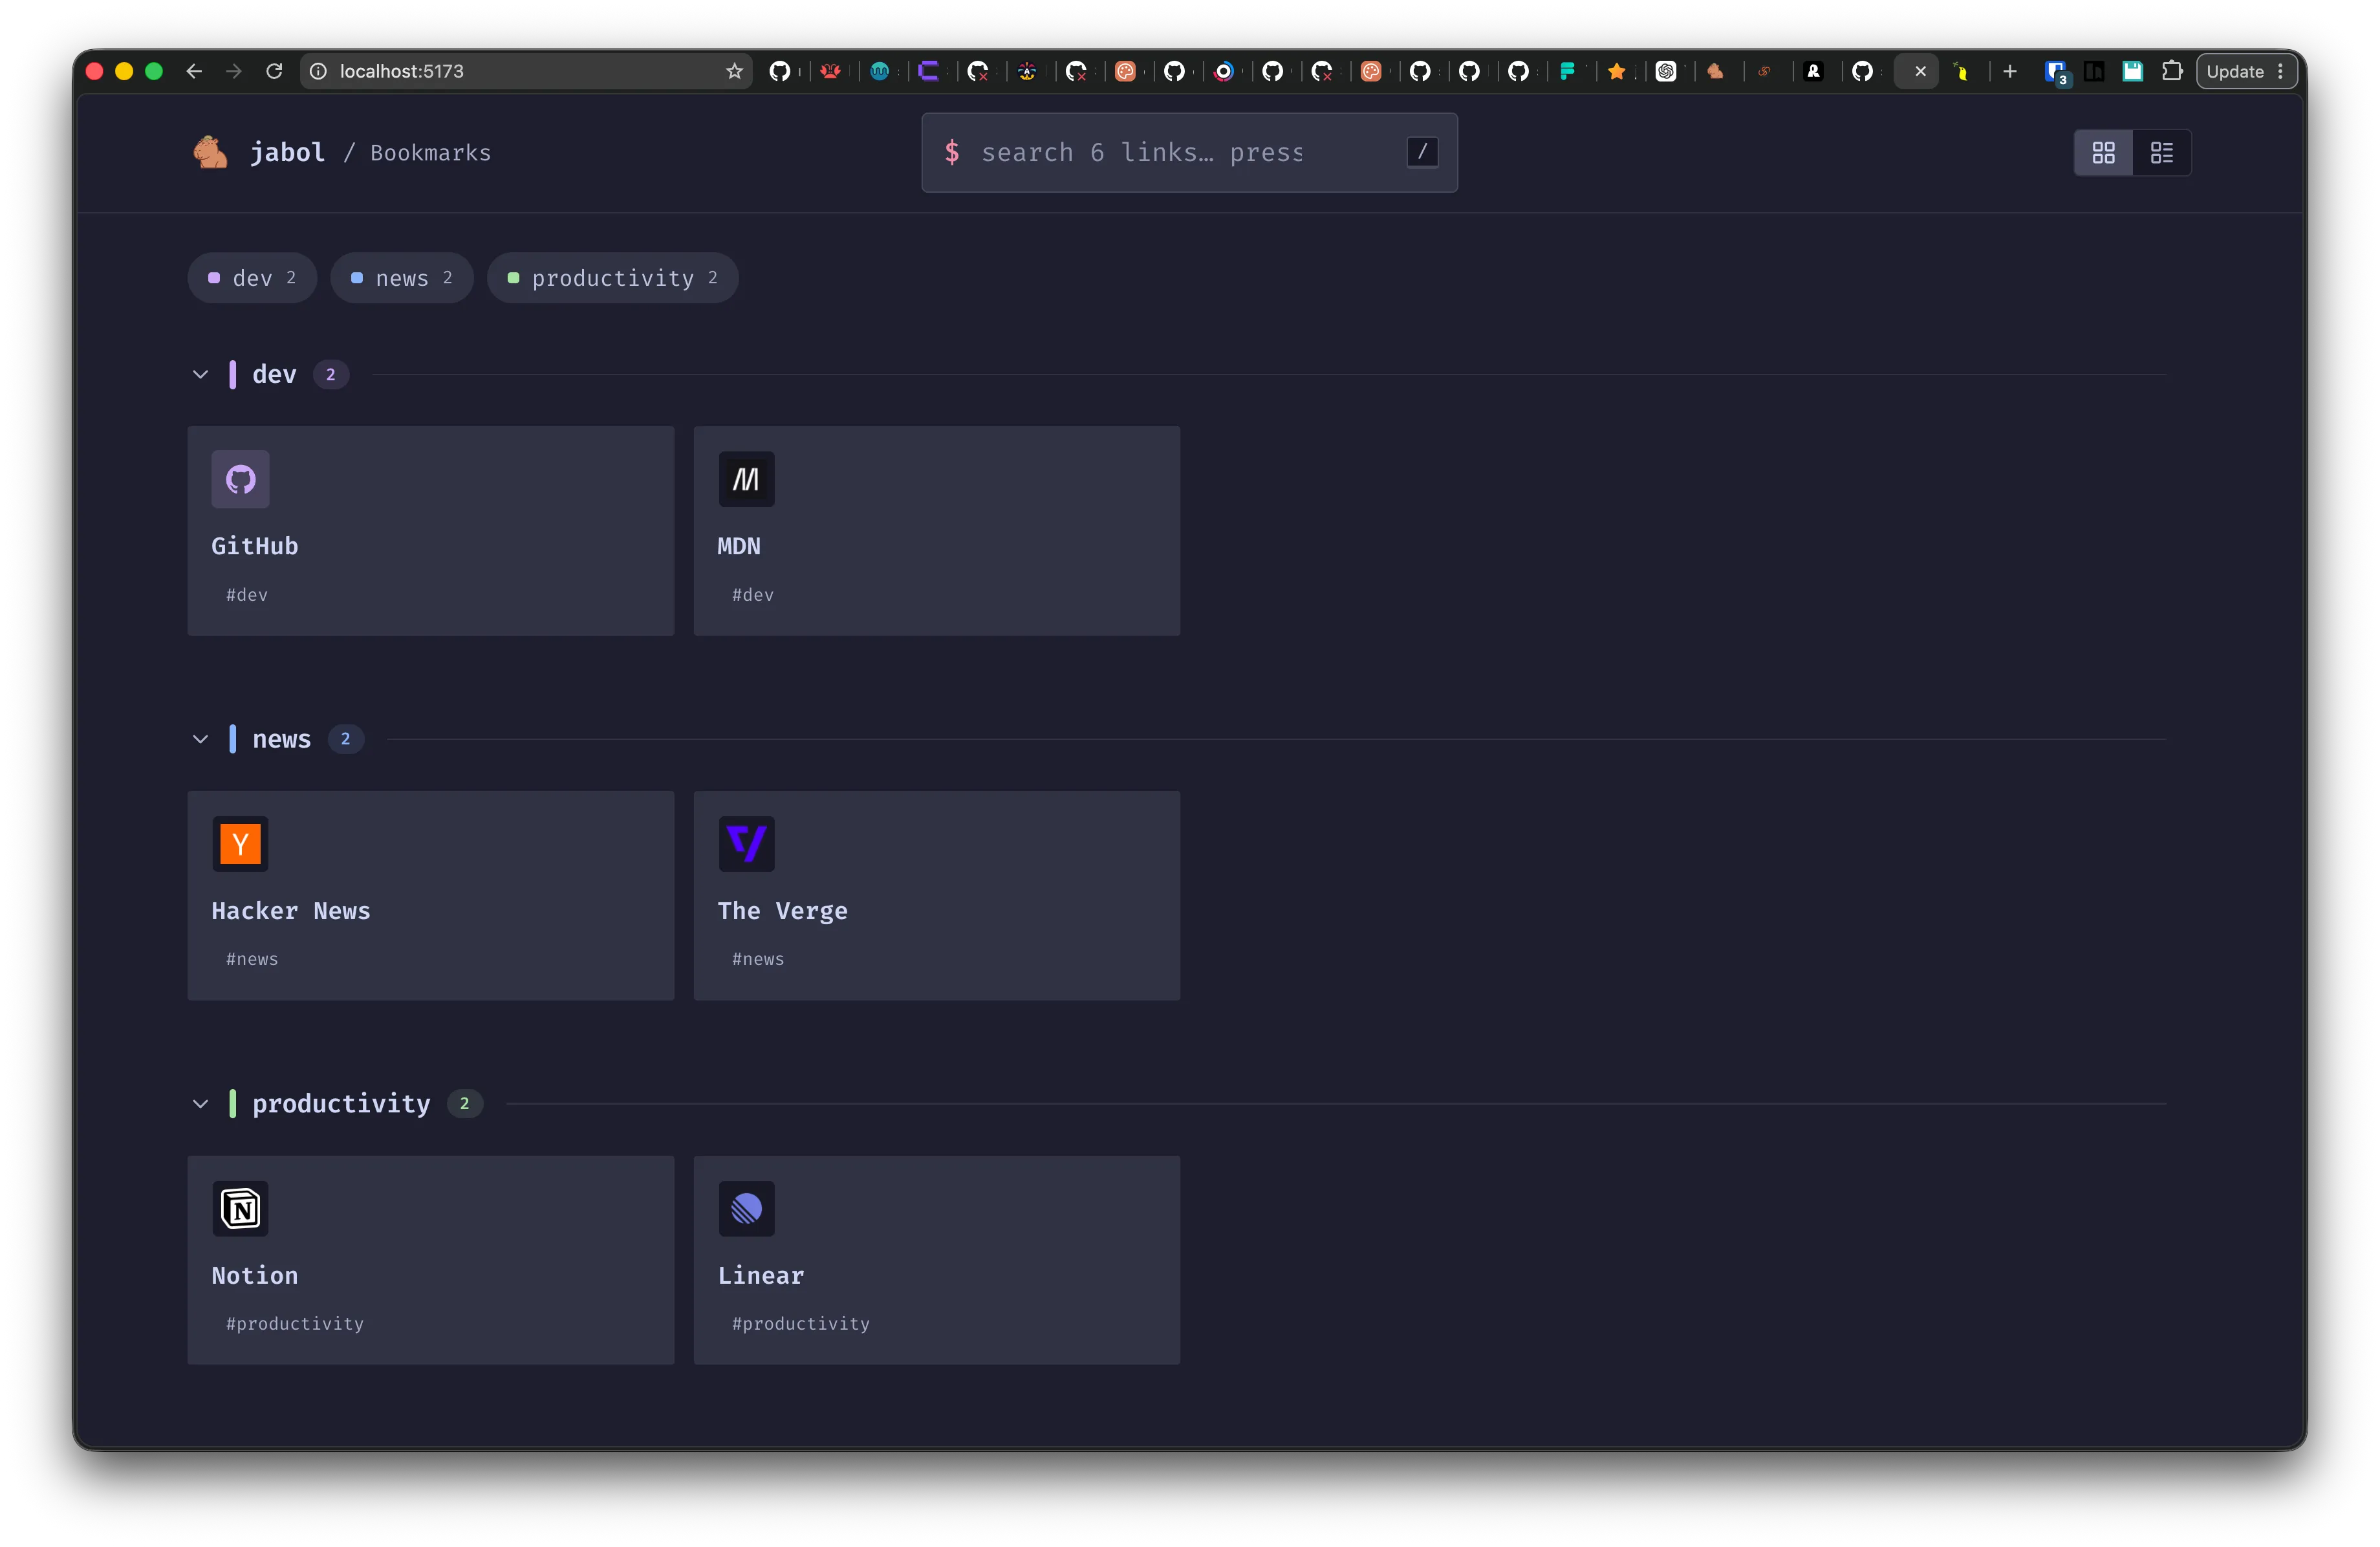Click the jabol brand name
This screenshot has height=1547, width=2380.
coord(287,153)
